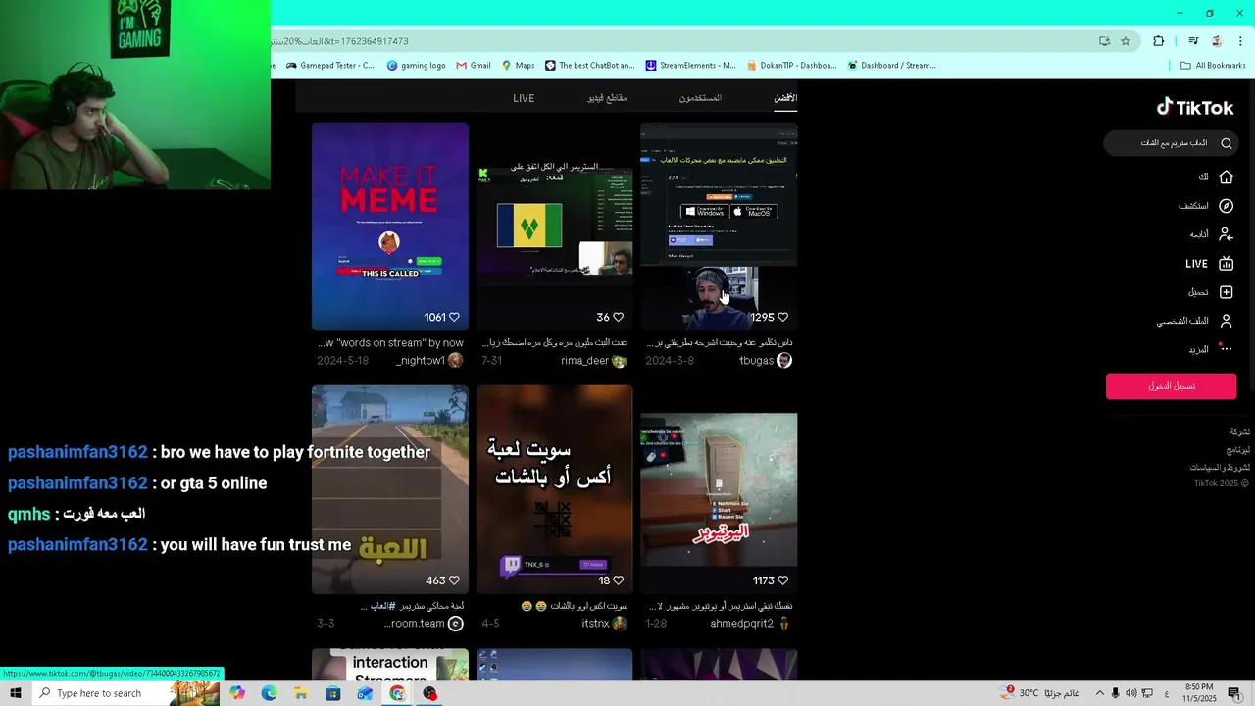Open the For You home icon

pos(1226,176)
